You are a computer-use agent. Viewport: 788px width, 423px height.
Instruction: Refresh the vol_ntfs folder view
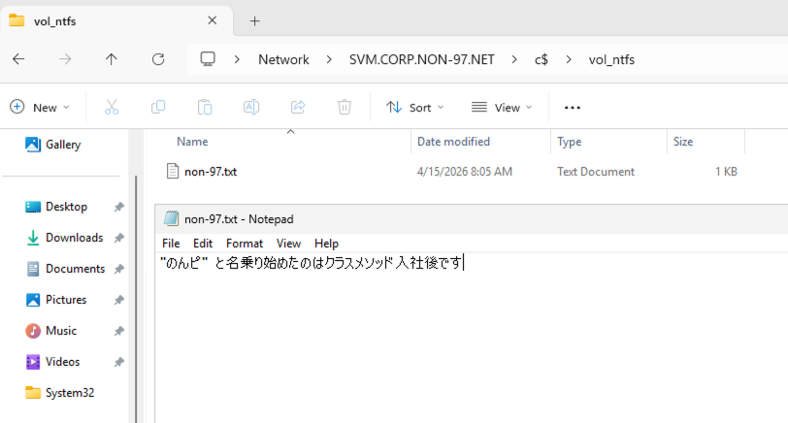(158, 59)
